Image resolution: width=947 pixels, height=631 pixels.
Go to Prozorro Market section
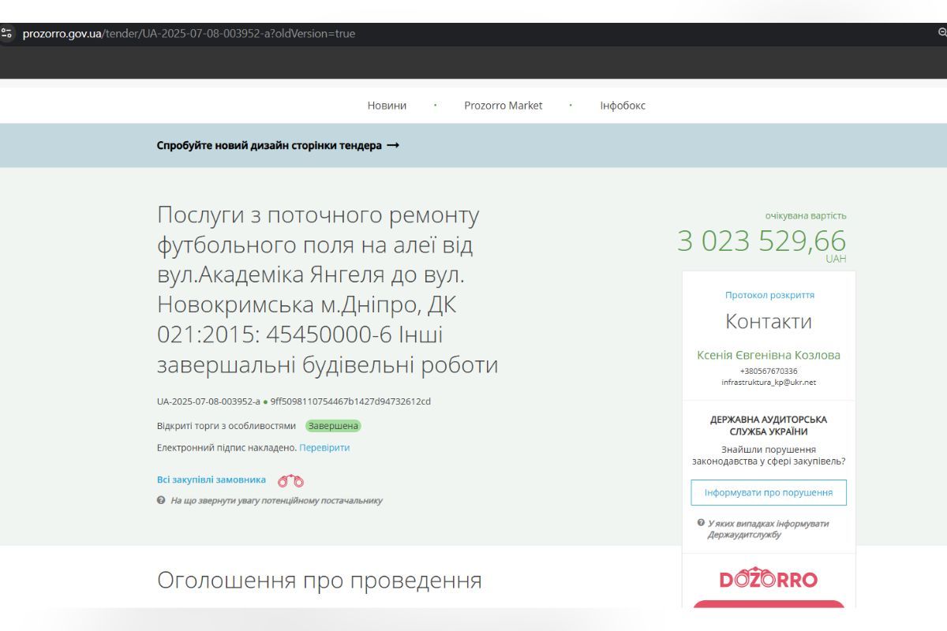[x=503, y=105]
